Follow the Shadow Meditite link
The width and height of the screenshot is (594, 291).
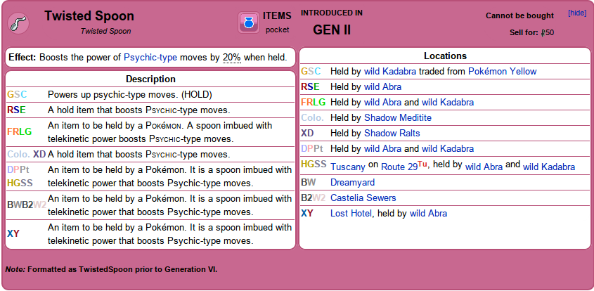coord(398,118)
